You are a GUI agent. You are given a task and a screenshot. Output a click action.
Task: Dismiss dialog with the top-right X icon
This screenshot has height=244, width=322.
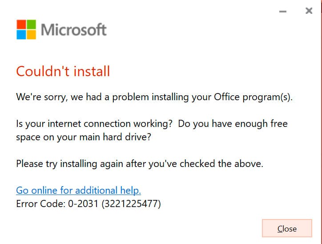309,11
